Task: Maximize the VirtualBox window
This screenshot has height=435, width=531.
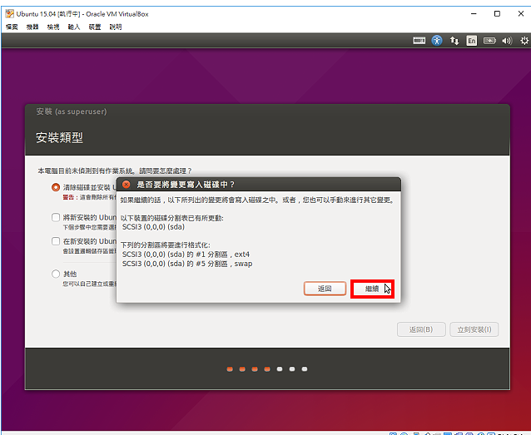Action: [497, 14]
